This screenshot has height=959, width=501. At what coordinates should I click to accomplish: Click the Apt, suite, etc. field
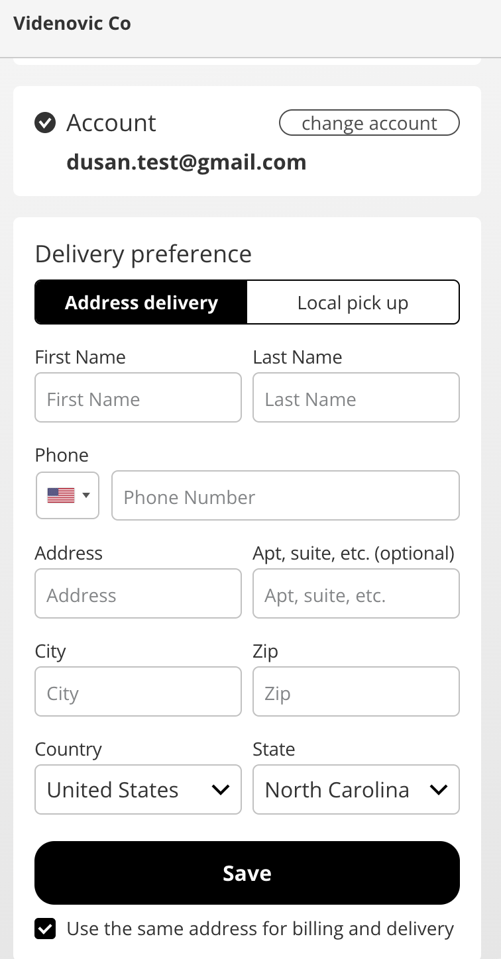click(356, 593)
